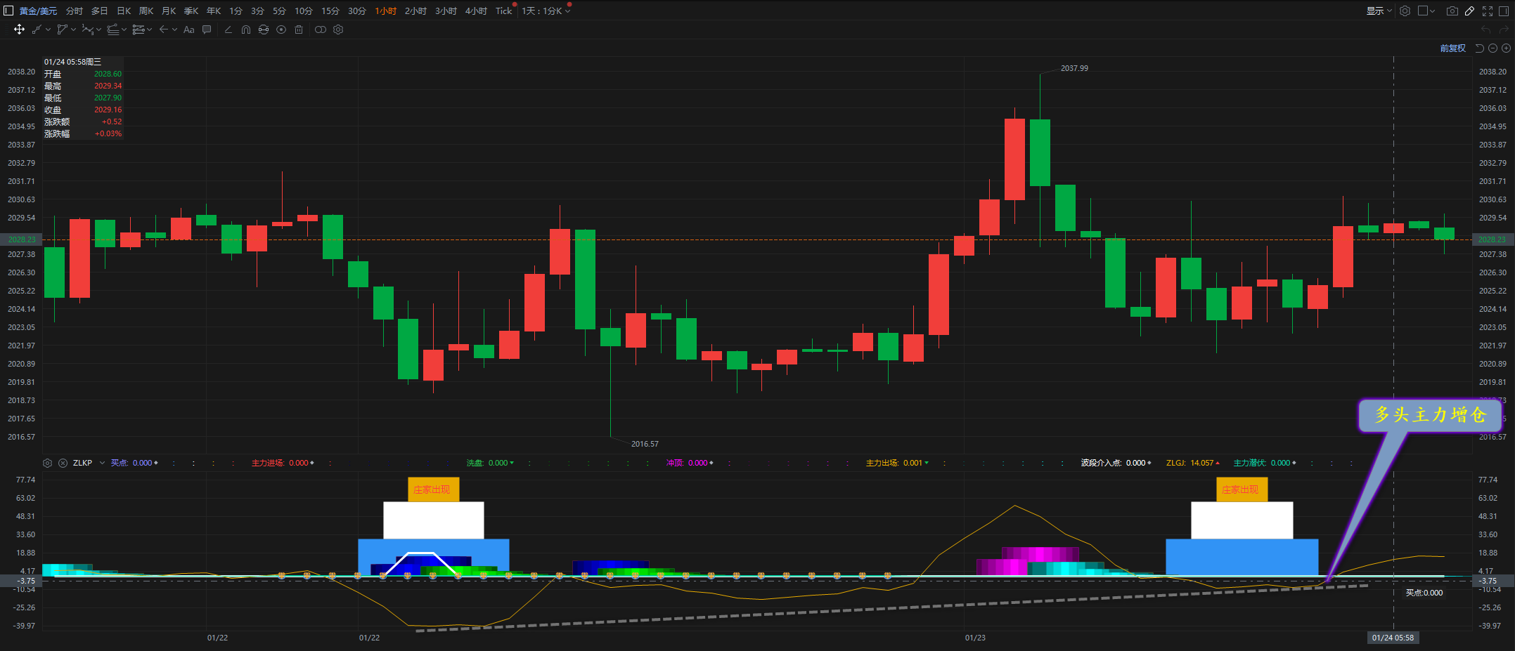
Task: Select the 4小时 timeframe
Action: [x=476, y=11]
